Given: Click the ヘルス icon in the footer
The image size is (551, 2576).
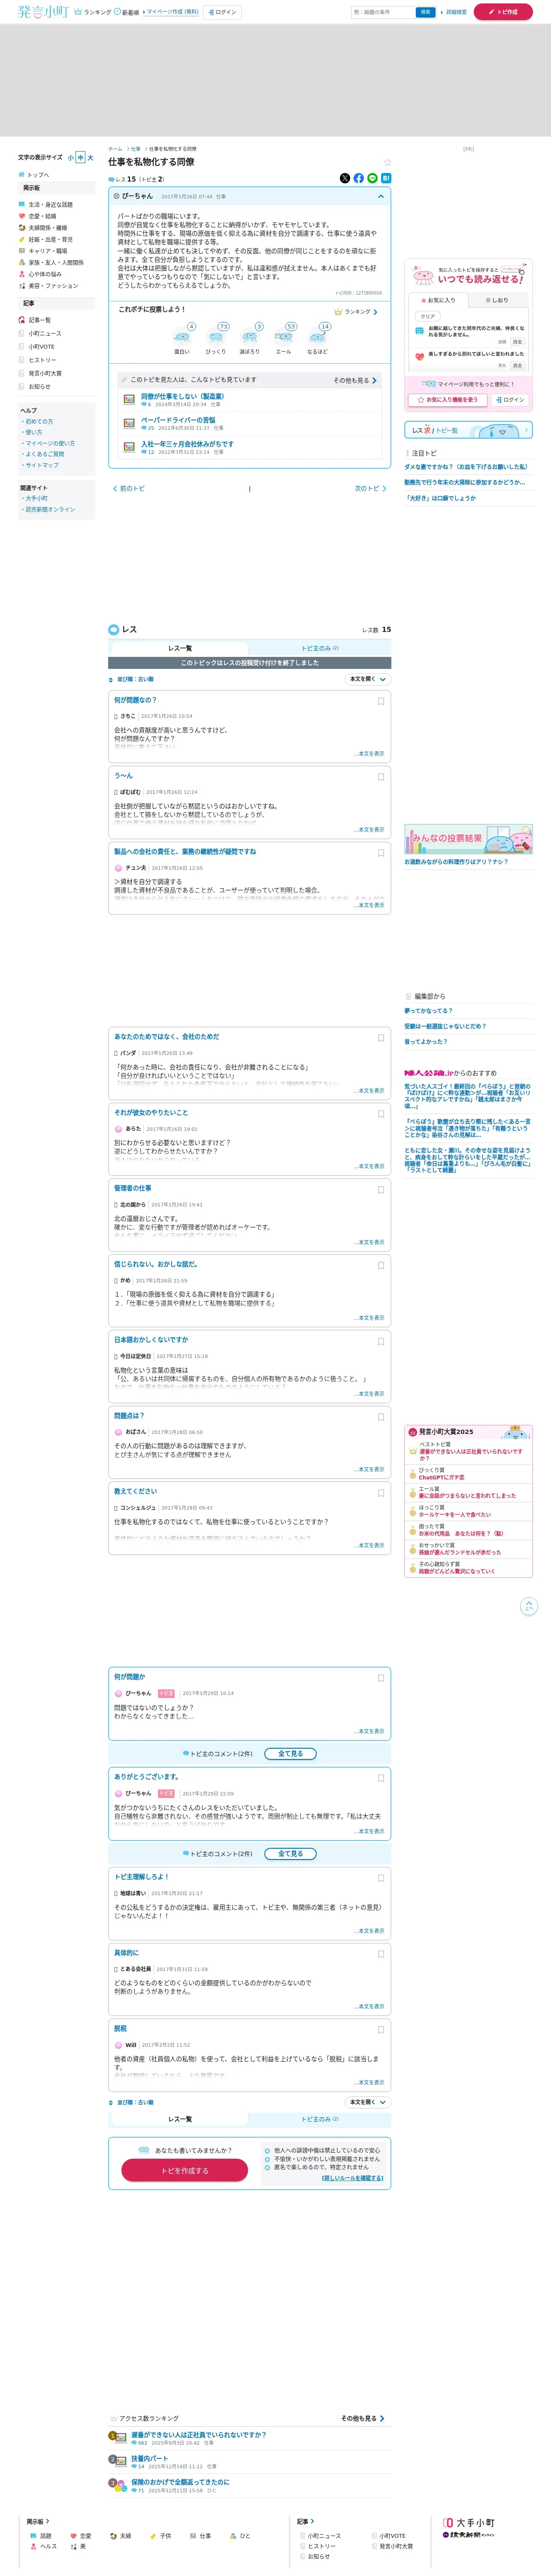Looking at the screenshot, I should click(34, 2546).
